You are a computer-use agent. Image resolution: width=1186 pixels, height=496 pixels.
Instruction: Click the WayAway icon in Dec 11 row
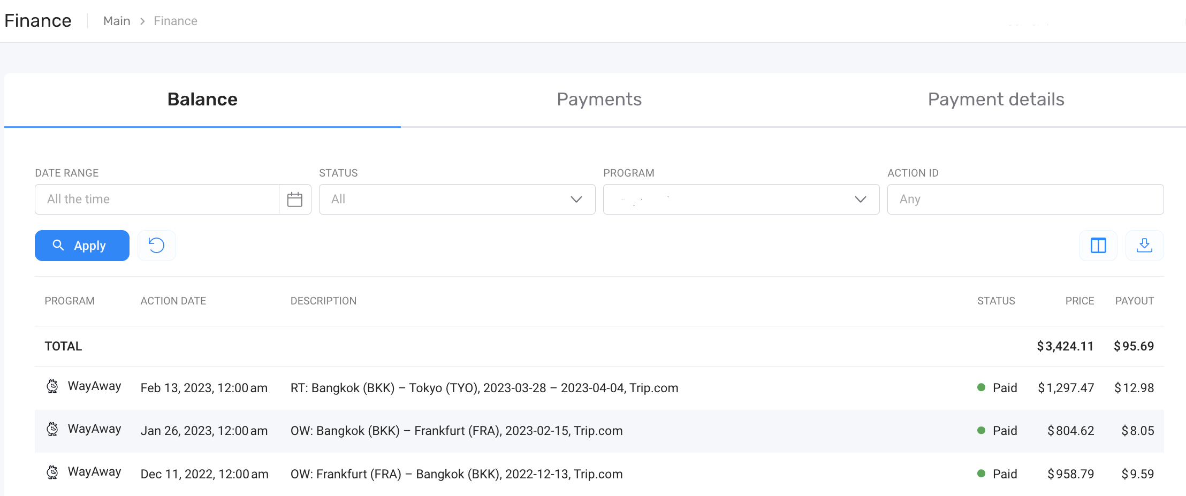click(52, 472)
